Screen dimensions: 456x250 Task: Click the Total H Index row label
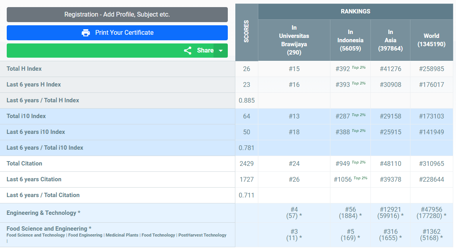[24, 69]
